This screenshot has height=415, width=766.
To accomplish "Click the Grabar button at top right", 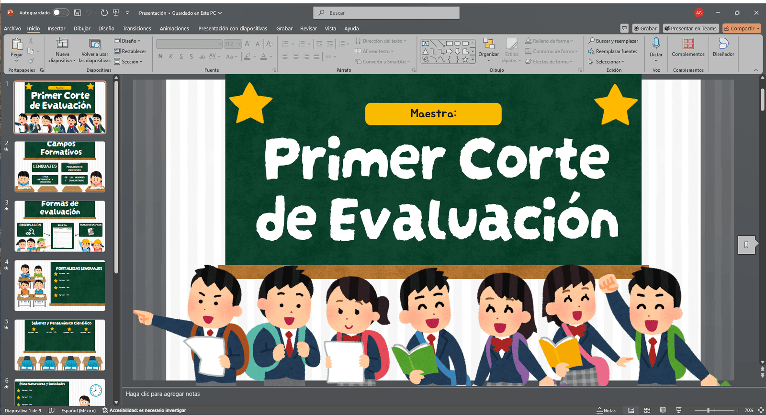I will tap(645, 28).
